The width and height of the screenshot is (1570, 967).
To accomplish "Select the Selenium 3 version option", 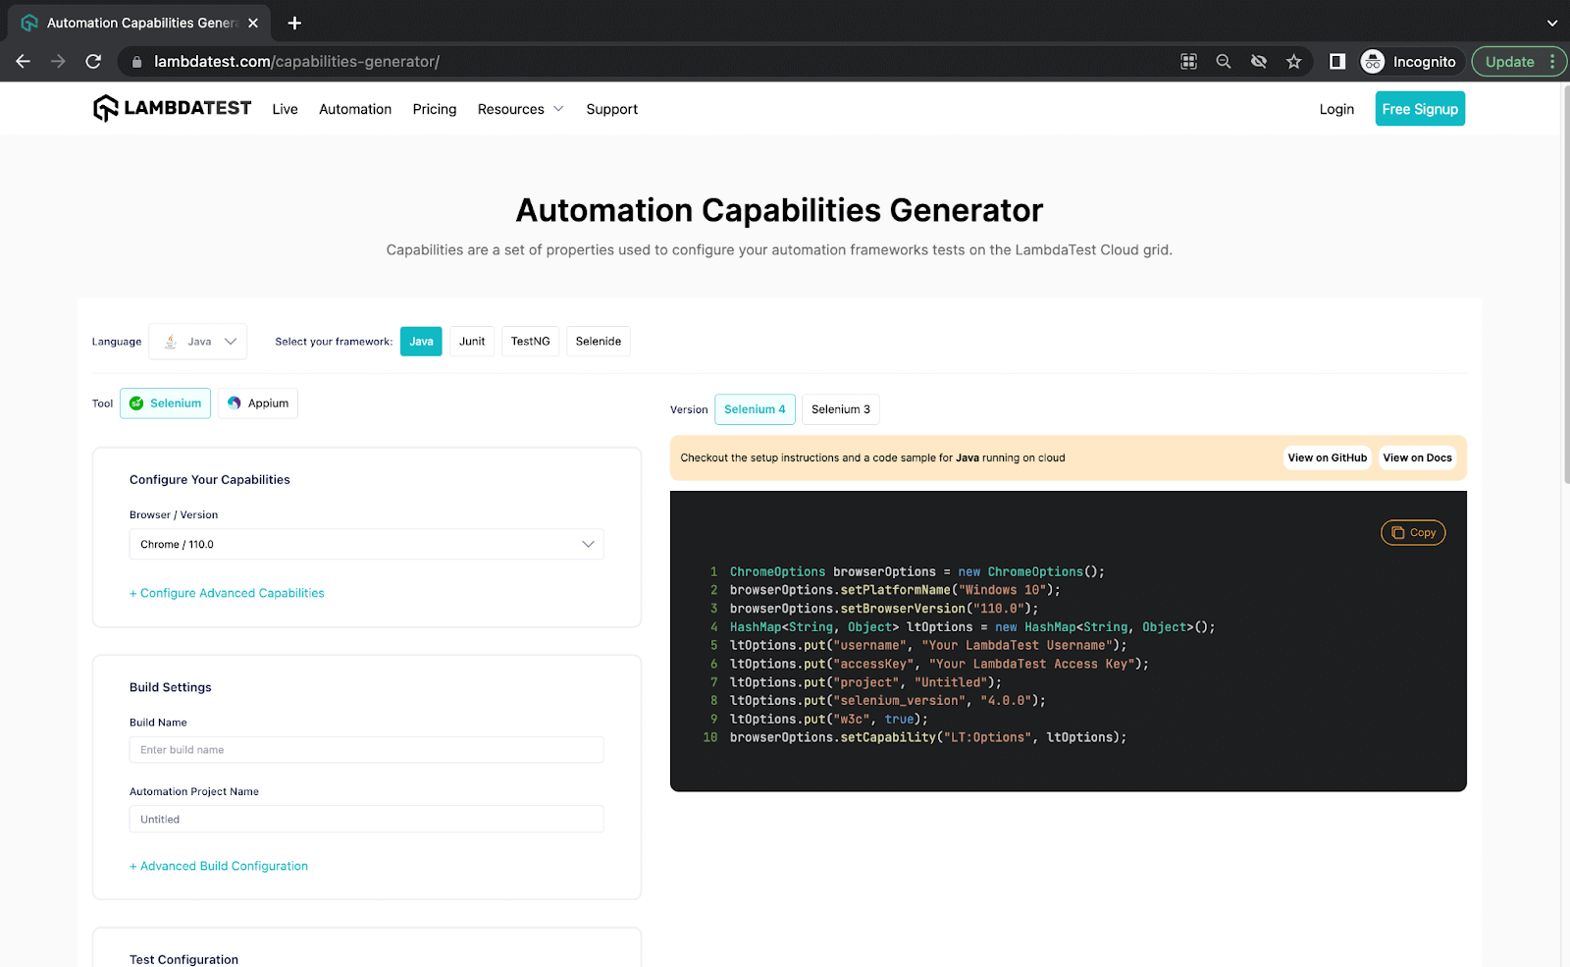I will (840, 409).
